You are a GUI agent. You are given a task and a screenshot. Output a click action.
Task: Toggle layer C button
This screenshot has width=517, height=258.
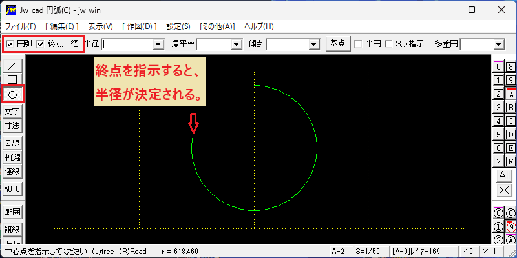pos(511,121)
